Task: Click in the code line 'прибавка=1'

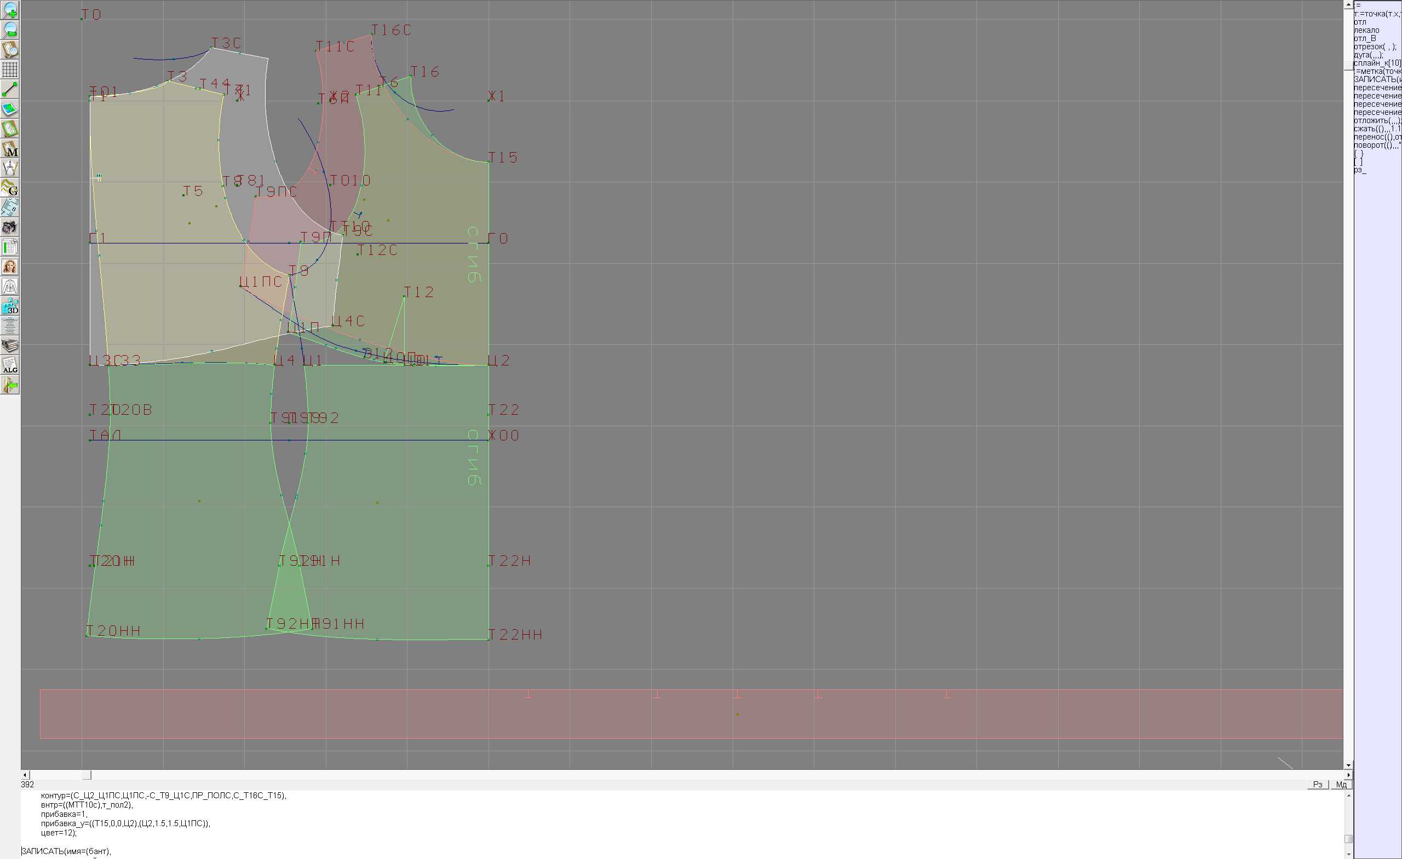Action: click(64, 814)
